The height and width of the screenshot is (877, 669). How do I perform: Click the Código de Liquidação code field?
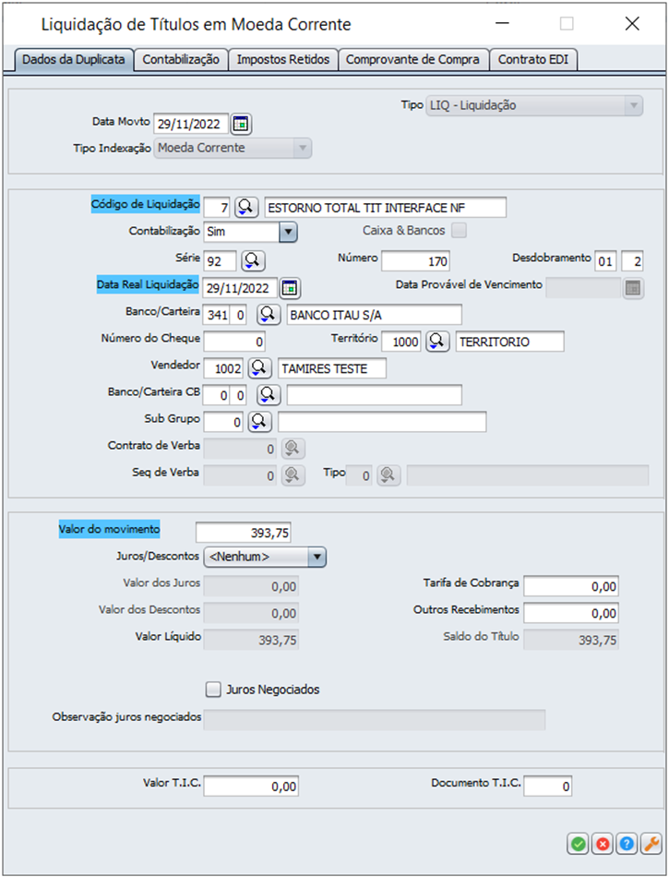point(217,208)
